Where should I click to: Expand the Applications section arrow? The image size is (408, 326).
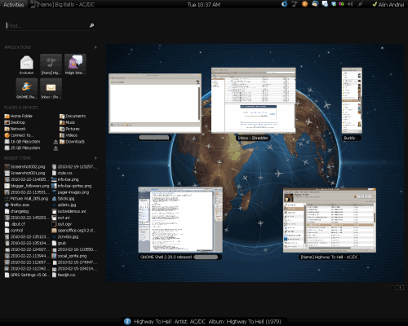tap(95, 47)
